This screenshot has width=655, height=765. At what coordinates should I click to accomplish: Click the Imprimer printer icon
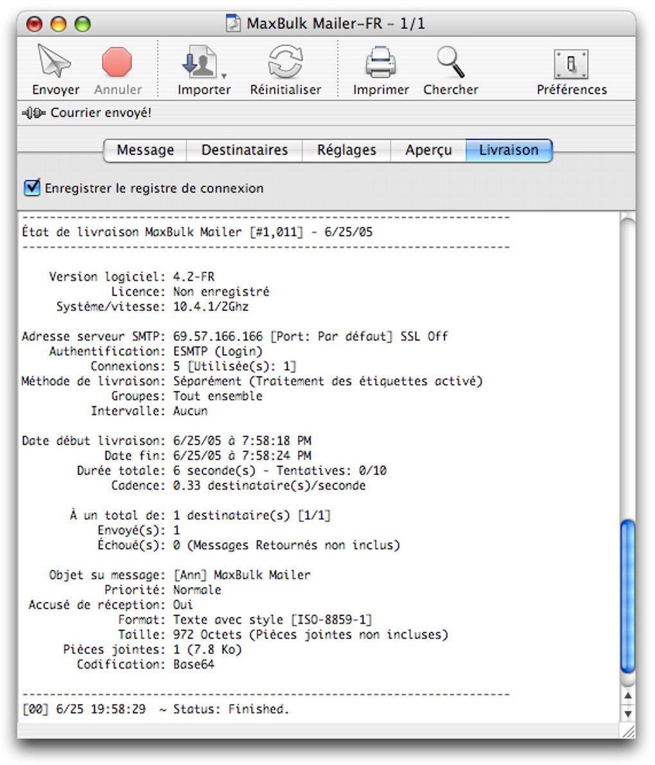(x=380, y=62)
